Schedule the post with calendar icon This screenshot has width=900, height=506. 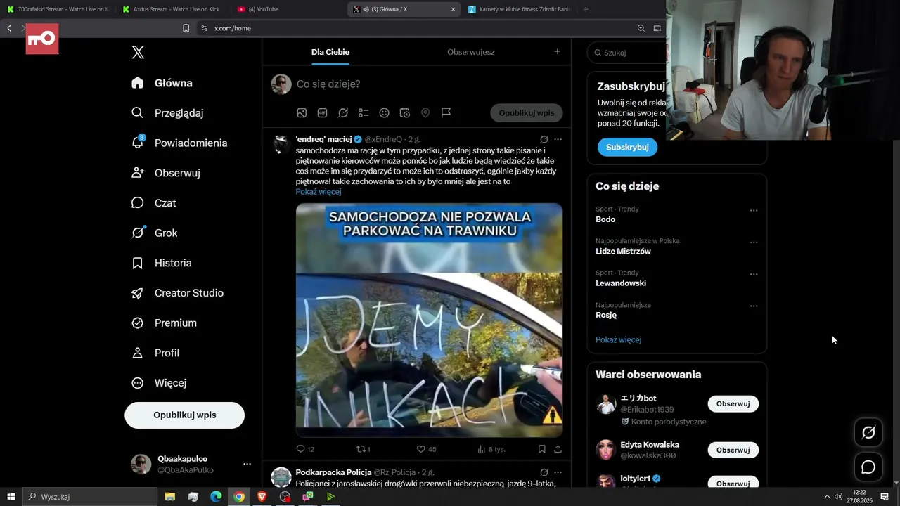[405, 113]
